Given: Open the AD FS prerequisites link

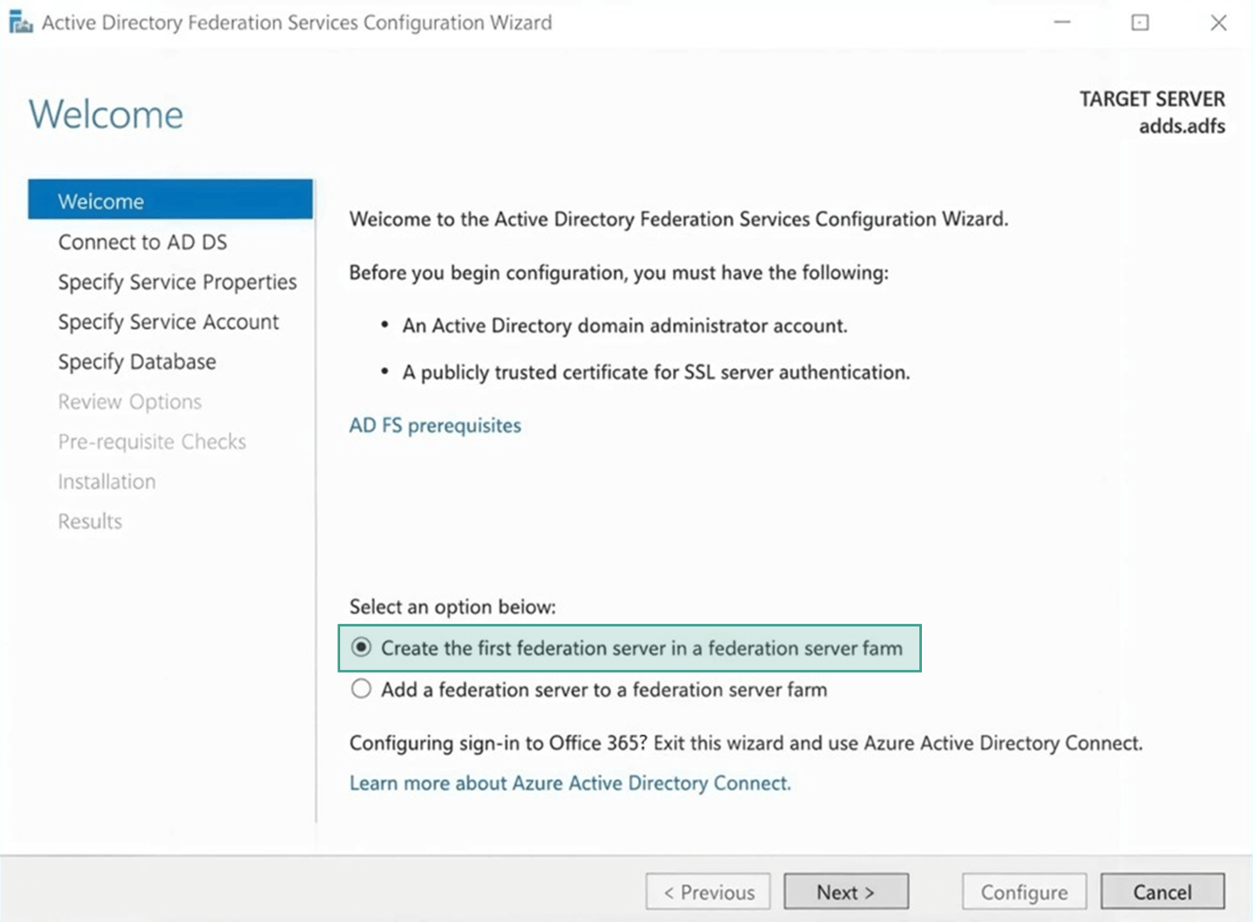Looking at the screenshot, I should point(435,426).
